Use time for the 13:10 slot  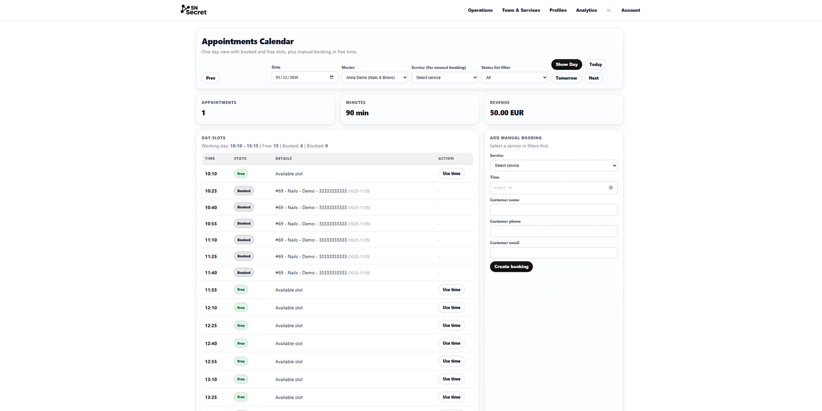(452, 379)
